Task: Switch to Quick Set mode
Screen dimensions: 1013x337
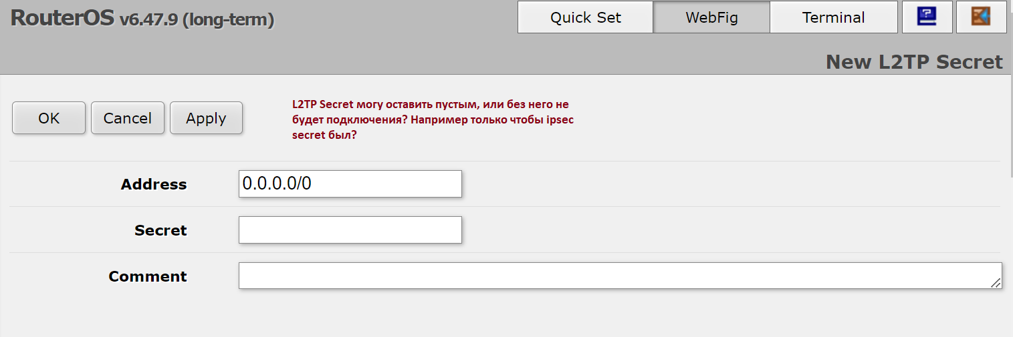Action: (x=586, y=17)
